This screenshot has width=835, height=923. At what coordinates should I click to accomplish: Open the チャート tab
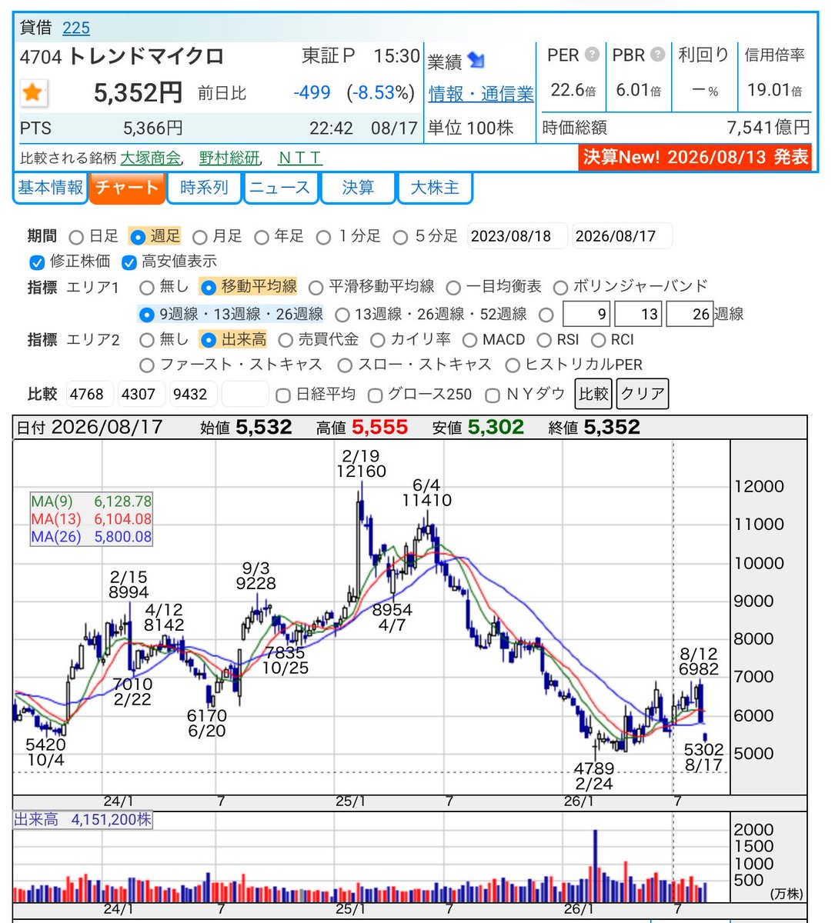(x=127, y=188)
